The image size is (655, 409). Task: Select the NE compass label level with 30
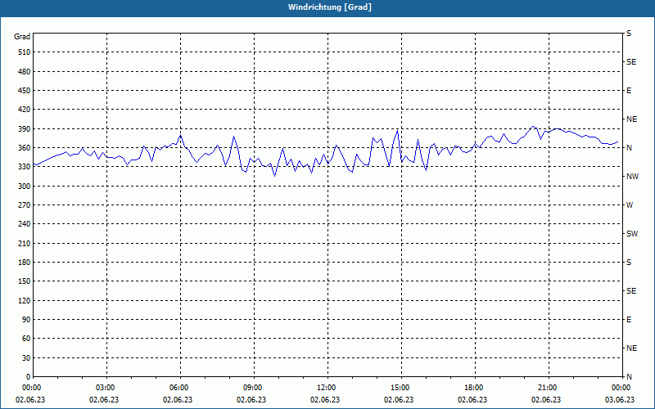[631, 348]
